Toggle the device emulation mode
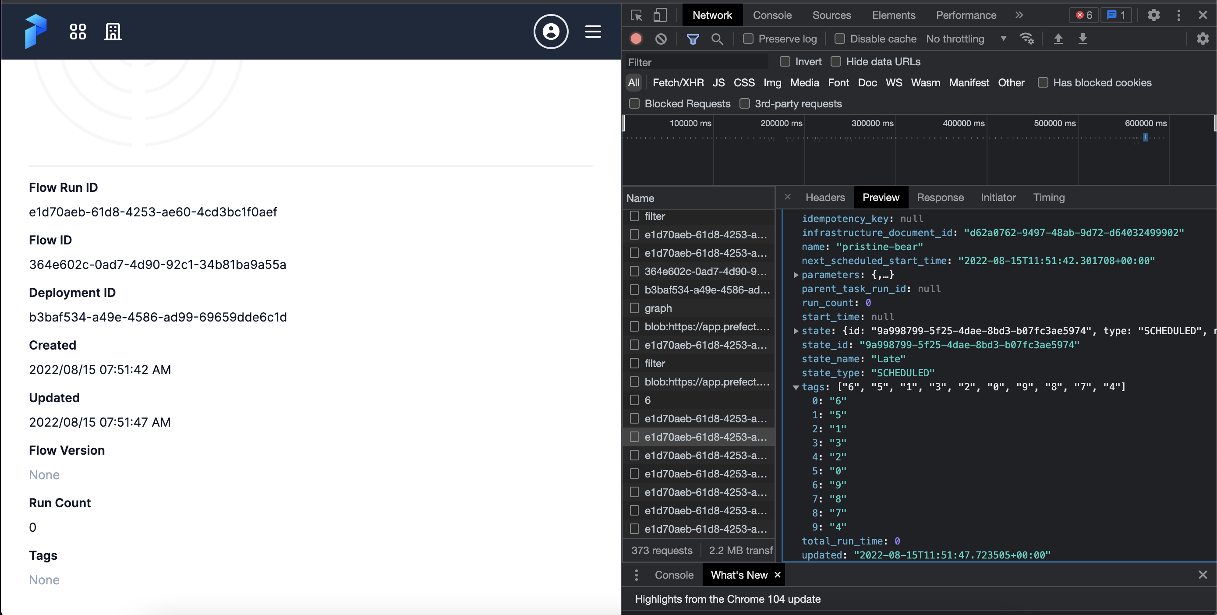 (660, 14)
